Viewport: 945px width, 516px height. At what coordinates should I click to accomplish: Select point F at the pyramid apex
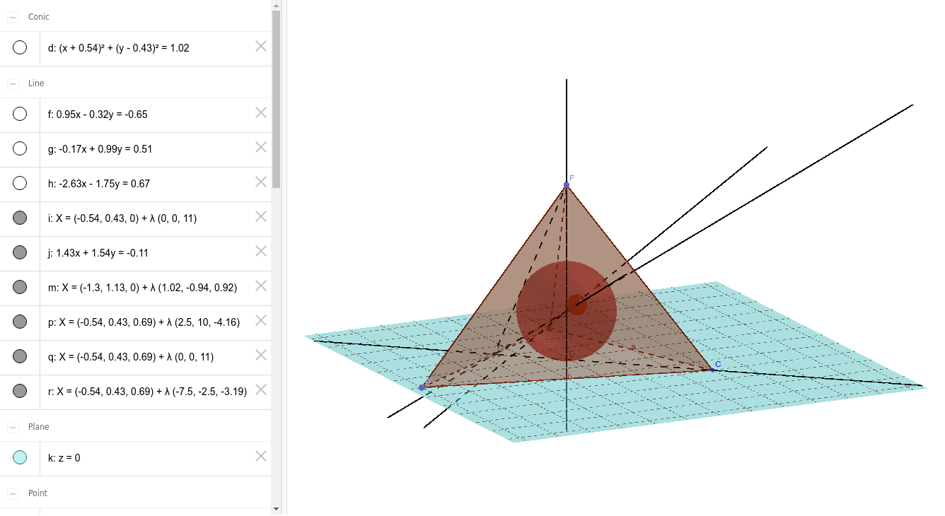point(566,184)
